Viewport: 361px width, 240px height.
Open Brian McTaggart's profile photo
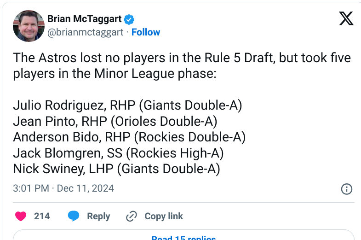point(29,26)
